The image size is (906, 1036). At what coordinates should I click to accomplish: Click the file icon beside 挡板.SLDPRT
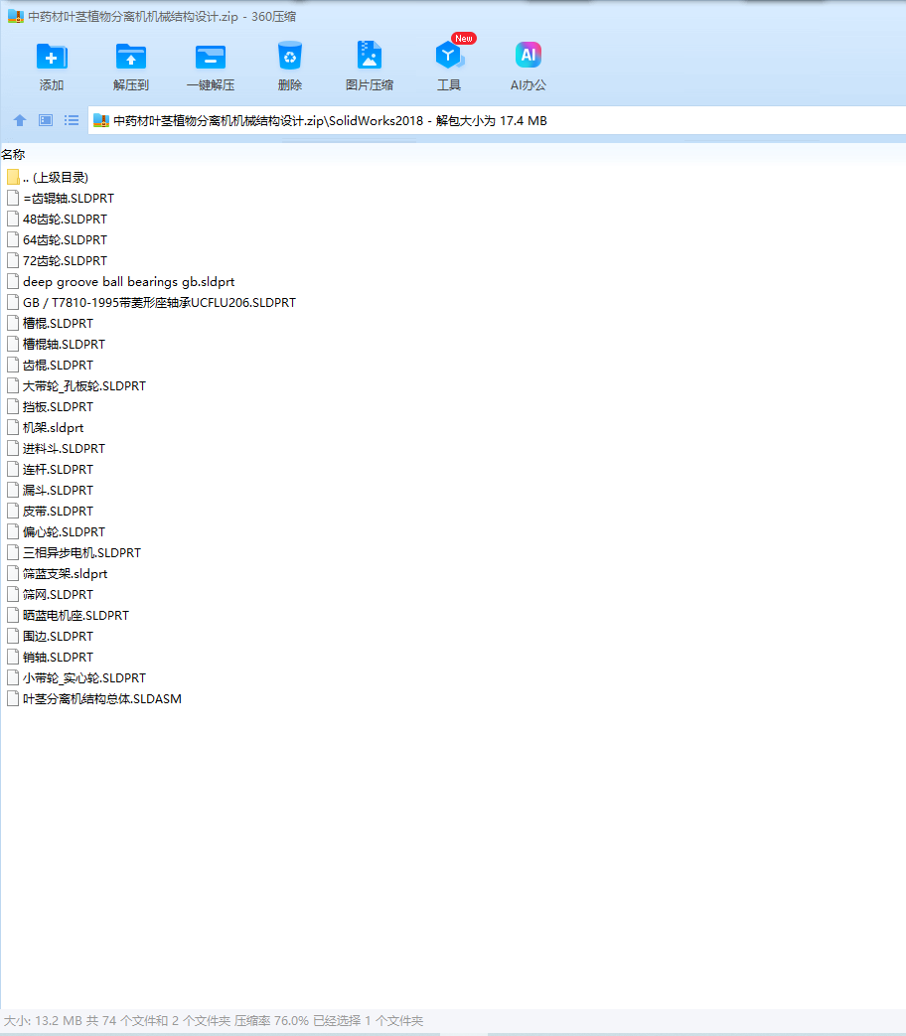click(13, 406)
